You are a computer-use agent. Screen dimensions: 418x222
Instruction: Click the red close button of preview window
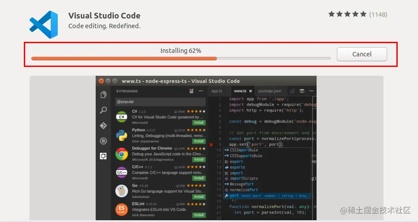click(x=101, y=81)
